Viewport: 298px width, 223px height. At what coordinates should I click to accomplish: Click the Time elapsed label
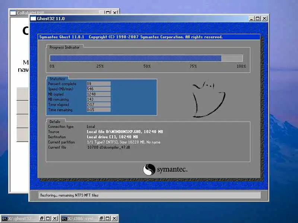tap(58, 105)
